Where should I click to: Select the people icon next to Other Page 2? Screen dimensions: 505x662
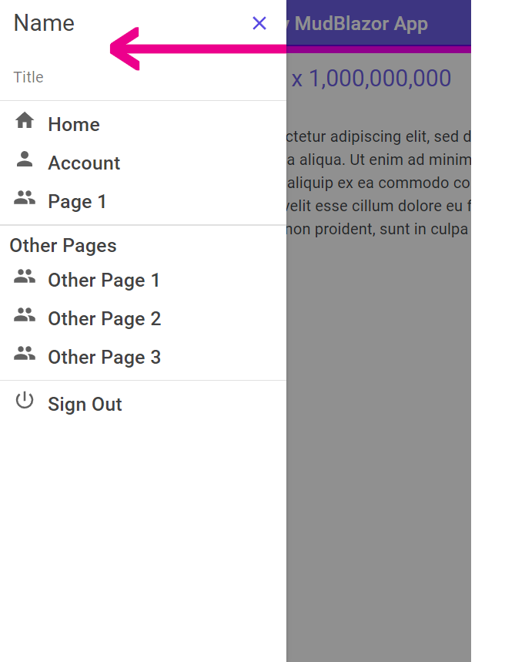pyautogui.click(x=25, y=315)
